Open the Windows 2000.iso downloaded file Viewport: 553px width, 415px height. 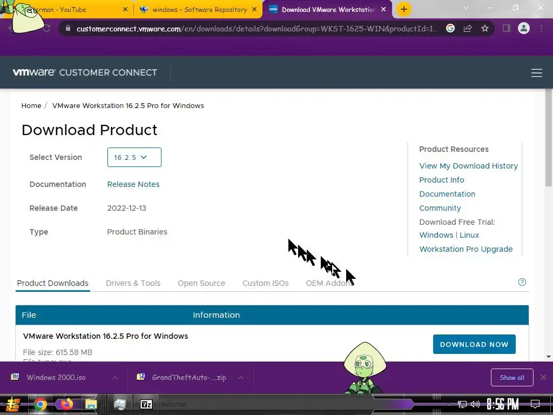(56, 377)
